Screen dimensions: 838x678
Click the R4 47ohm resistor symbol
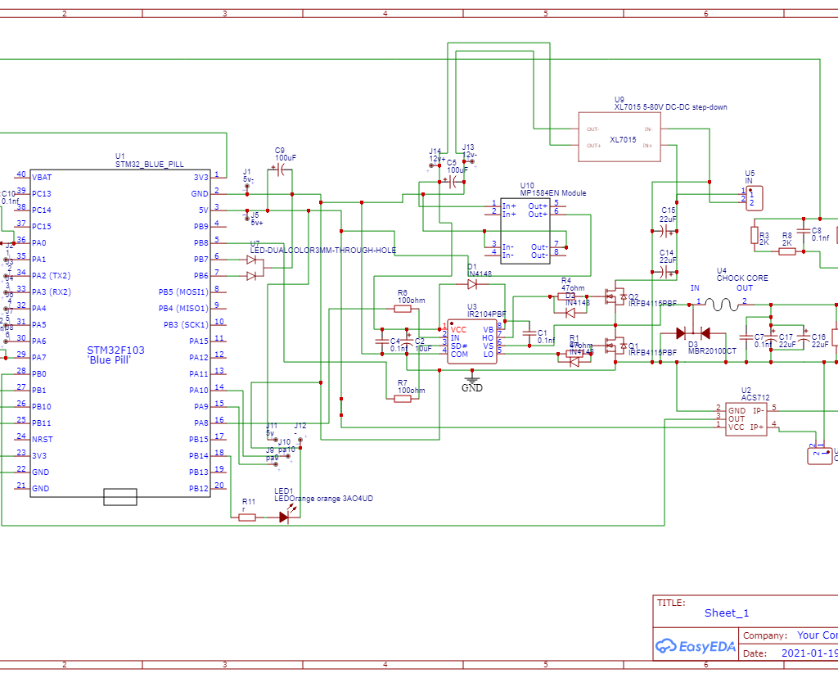point(566,296)
